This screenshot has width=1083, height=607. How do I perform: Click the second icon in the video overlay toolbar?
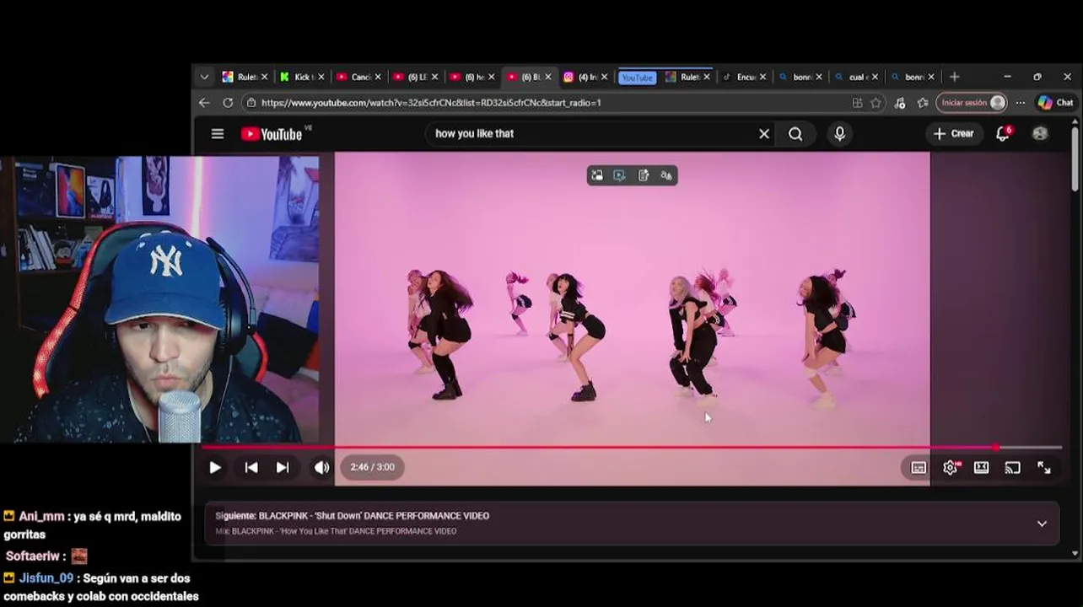click(620, 175)
